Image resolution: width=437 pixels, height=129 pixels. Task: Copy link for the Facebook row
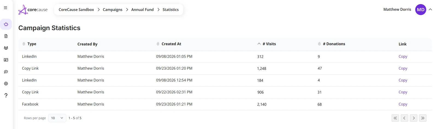(x=403, y=104)
